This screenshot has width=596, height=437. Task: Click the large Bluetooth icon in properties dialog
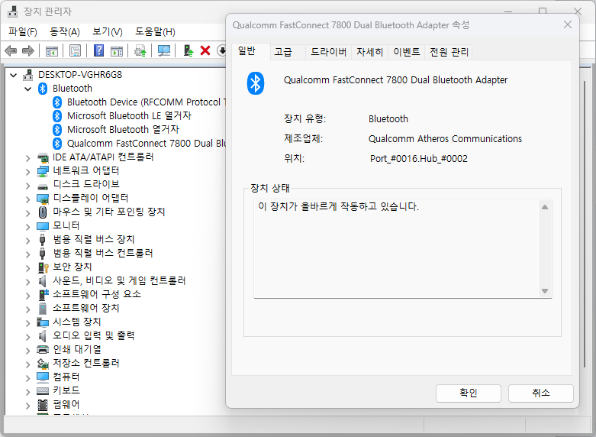[x=256, y=83]
